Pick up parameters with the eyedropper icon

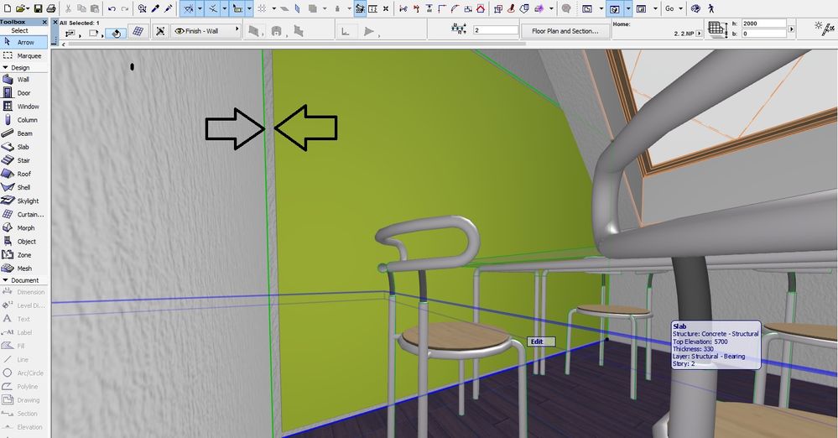click(x=155, y=8)
